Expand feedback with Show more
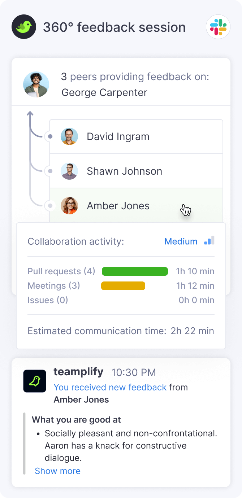Image resolution: width=242 pixels, height=498 pixels. pyautogui.click(x=57, y=471)
